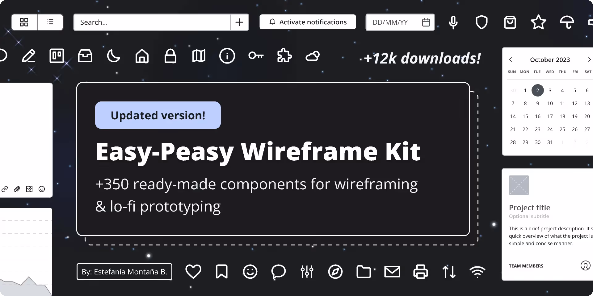Image resolution: width=593 pixels, height=296 pixels.
Task: Click the folded map icon
Action: 199,56
